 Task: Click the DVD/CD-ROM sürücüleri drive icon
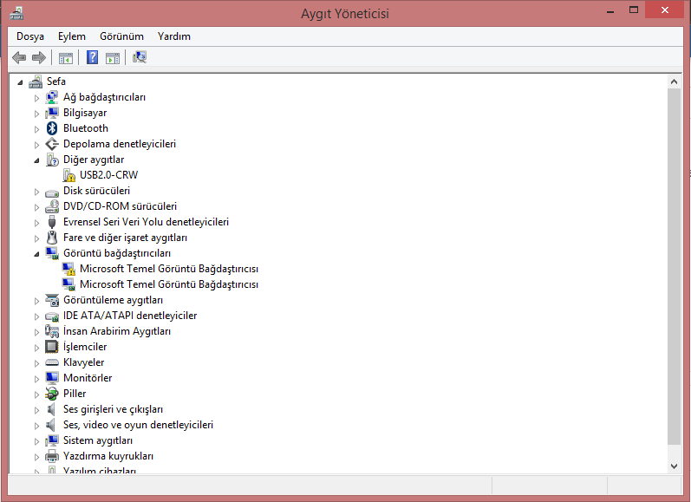pos(52,206)
